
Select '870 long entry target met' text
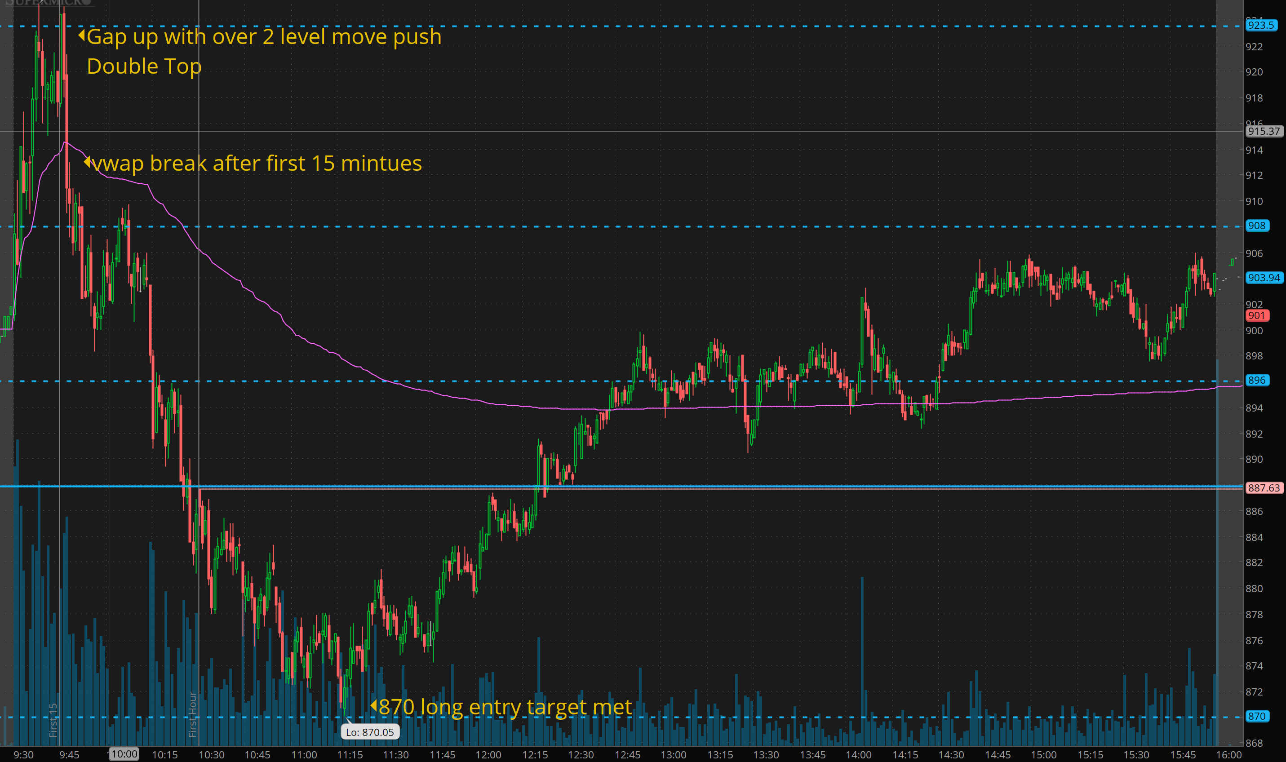point(505,707)
